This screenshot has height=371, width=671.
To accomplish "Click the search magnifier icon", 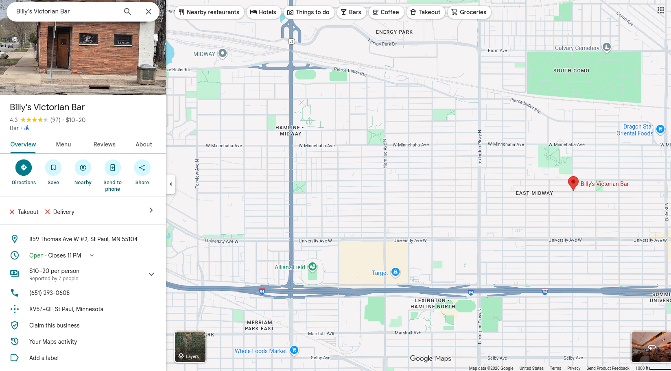I will tap(128, 12).
